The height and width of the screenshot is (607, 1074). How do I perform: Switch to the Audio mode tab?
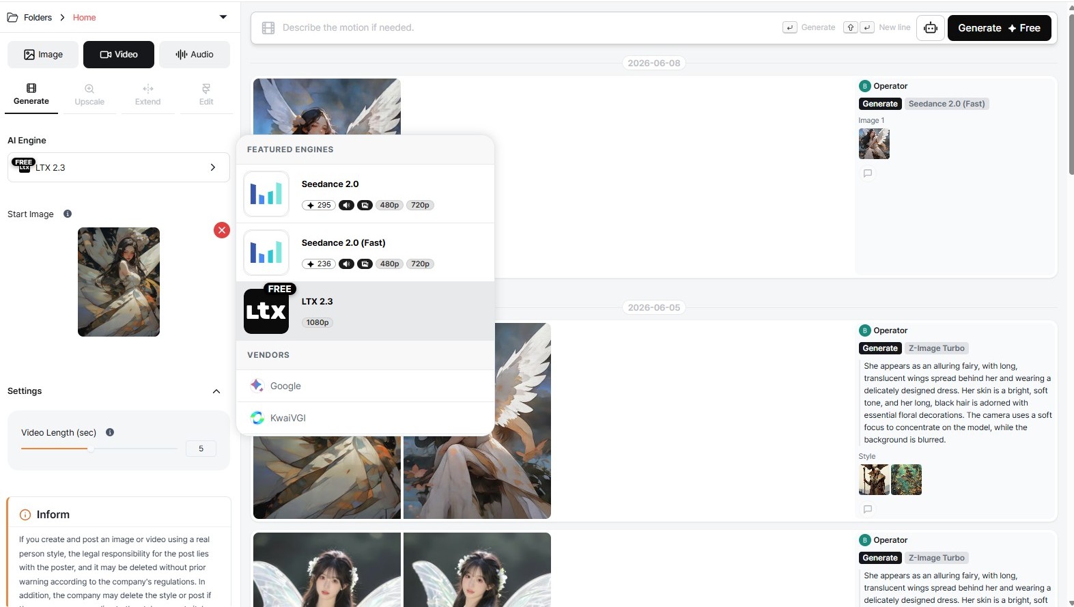pos(195,55)
